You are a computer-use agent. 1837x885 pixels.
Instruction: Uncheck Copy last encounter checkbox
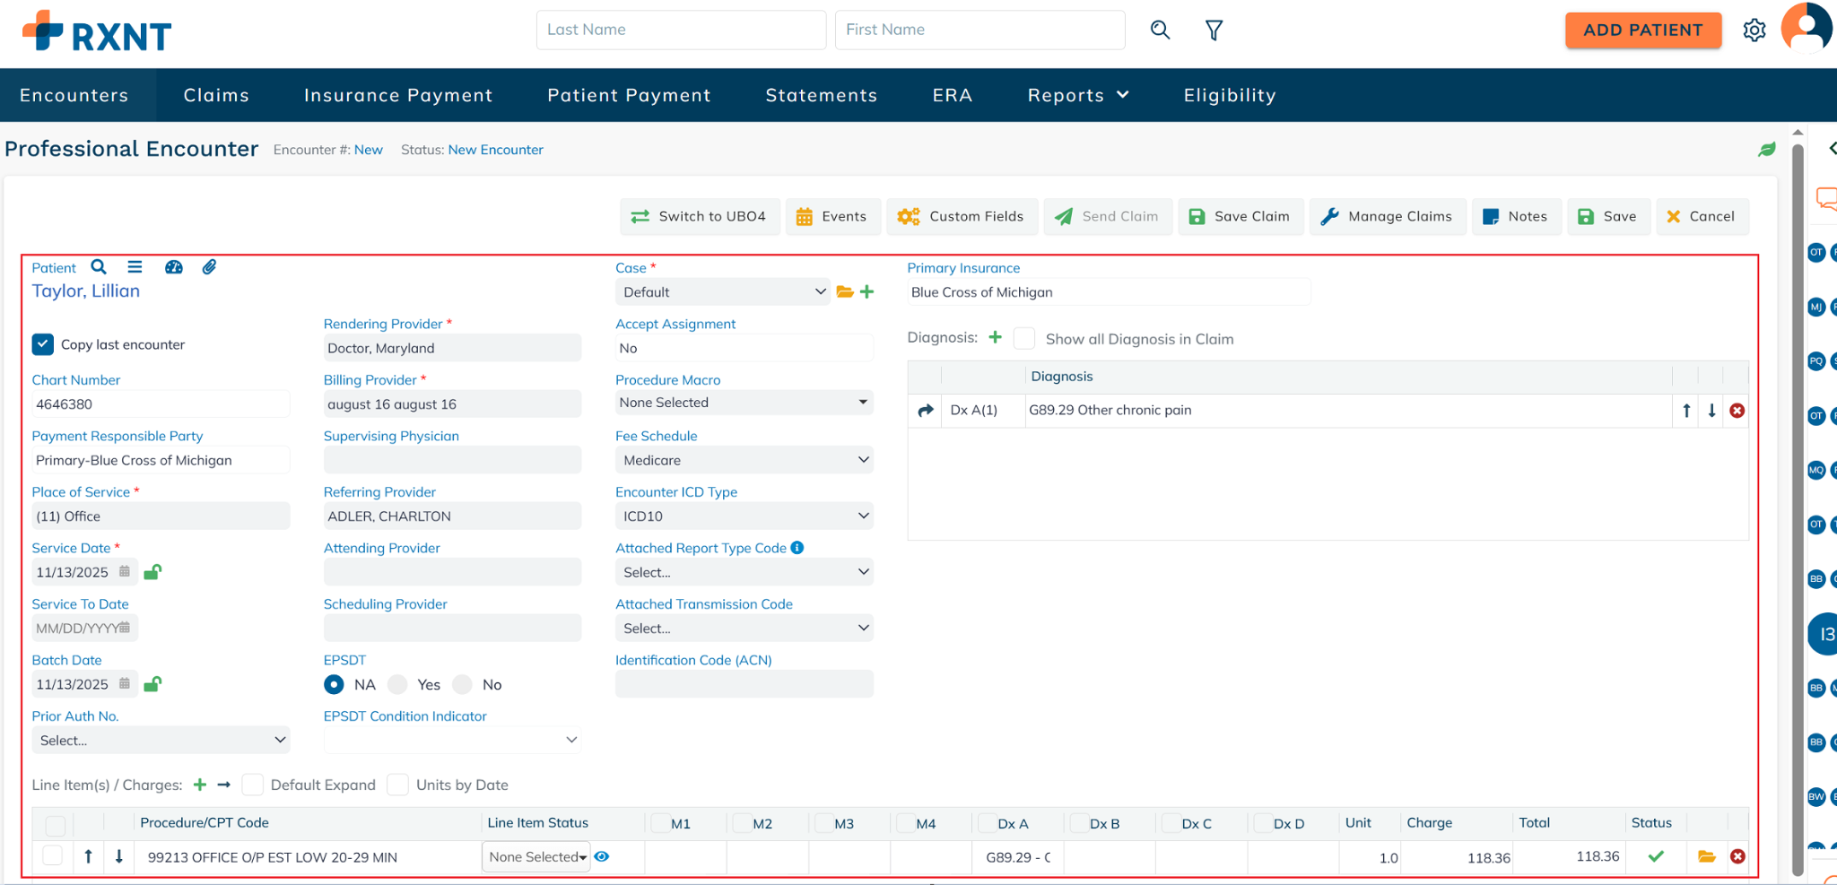(x=43, y=344)
